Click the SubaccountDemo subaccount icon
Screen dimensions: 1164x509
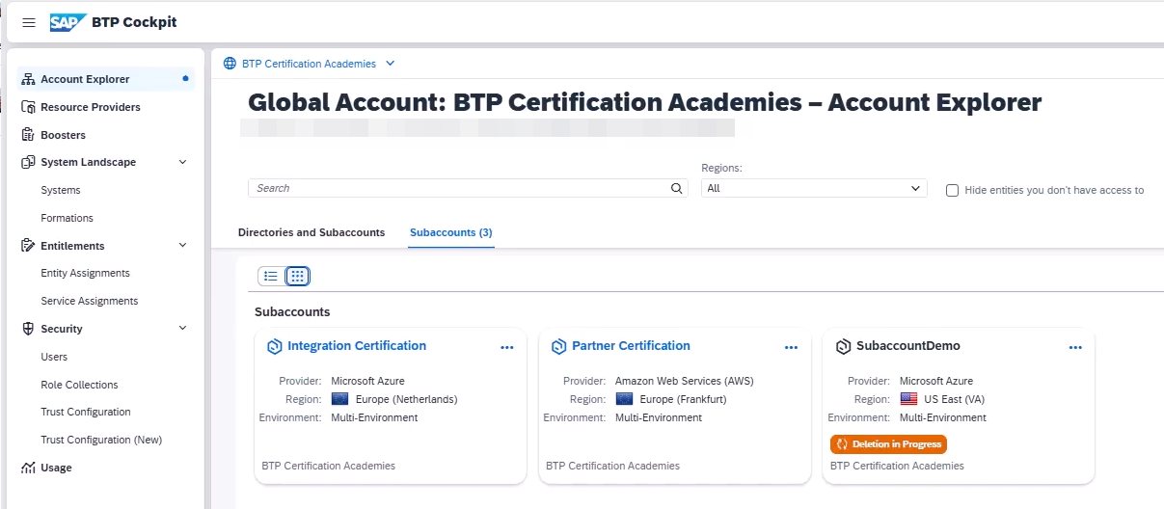tap(843, 346)
